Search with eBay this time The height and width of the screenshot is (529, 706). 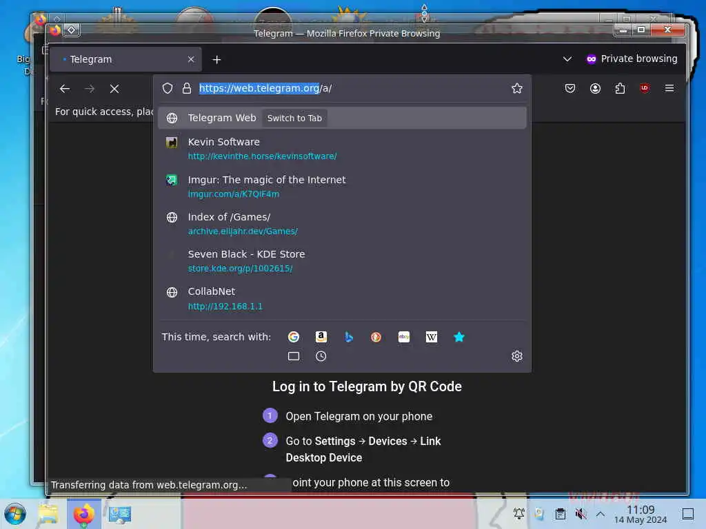[404, 336]
